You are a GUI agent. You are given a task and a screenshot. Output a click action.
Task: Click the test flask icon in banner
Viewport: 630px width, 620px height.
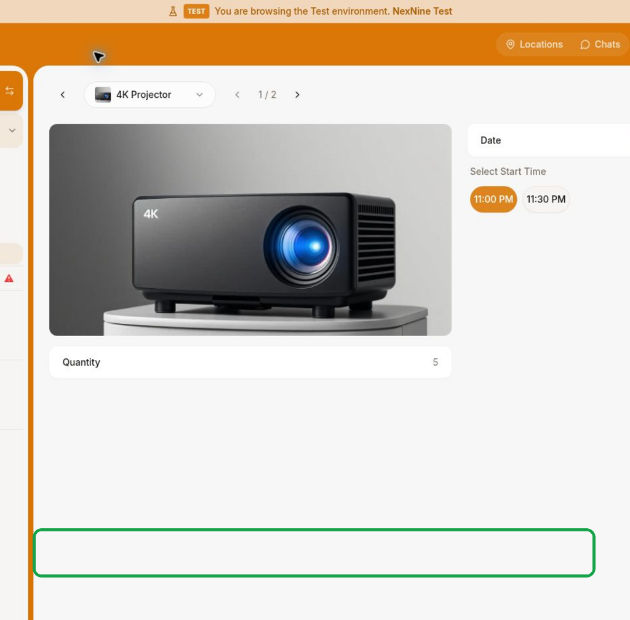[x=173, y=11]
